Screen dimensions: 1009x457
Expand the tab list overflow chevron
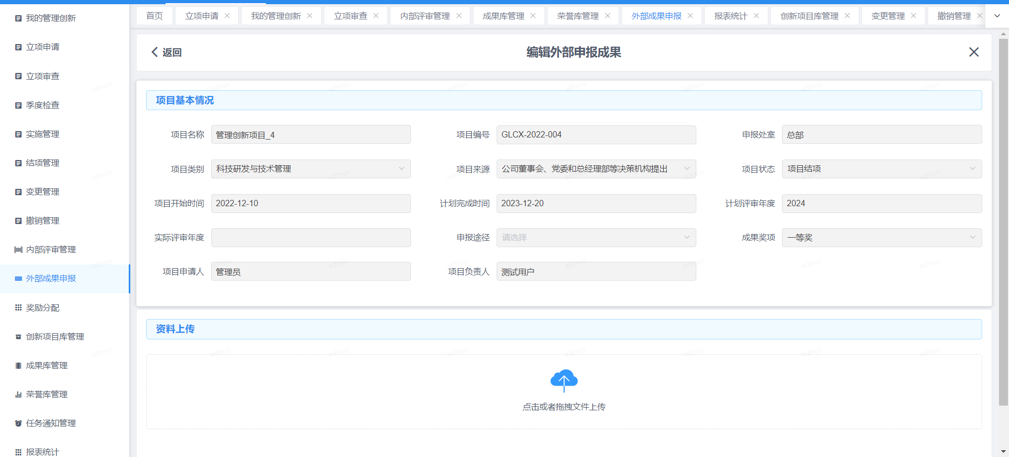997,16
